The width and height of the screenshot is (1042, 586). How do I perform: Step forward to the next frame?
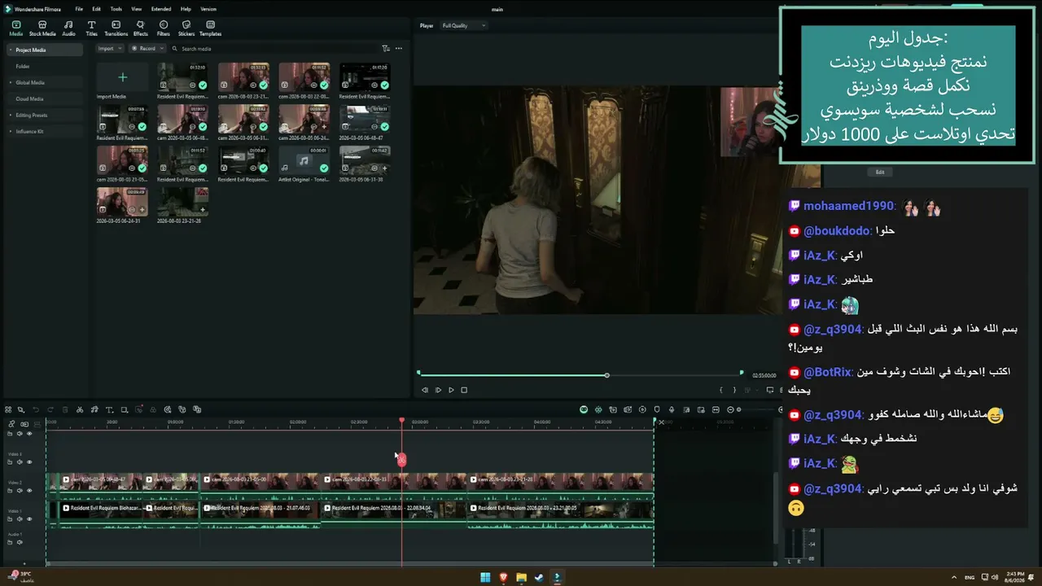[x=438, y=390]
